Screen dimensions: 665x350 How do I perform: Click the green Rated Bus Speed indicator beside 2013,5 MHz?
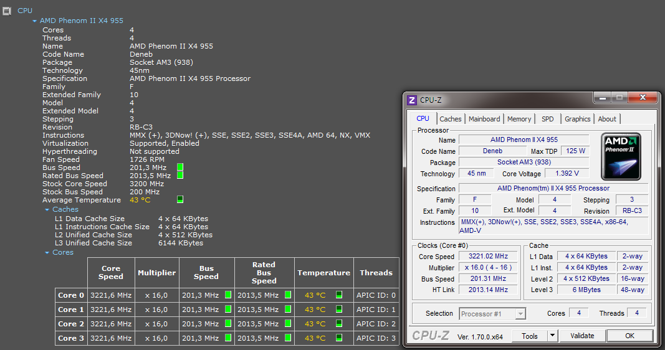coord(180,176)
